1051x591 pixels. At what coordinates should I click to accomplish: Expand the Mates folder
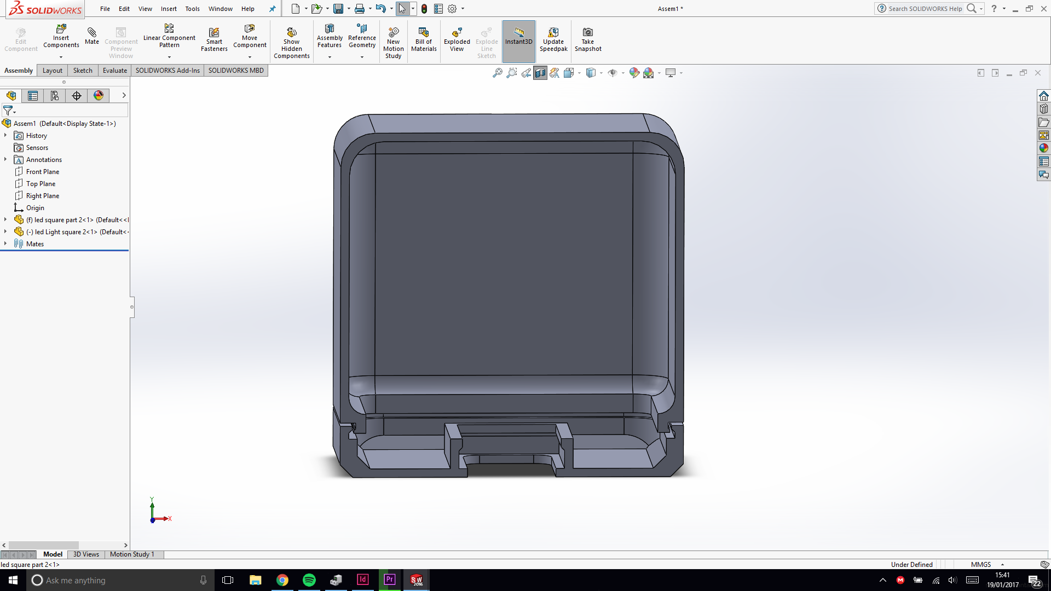pyautogui.click(x=5, y=244)
